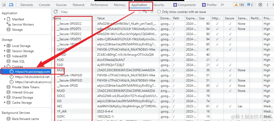Select Back/forward cache item
274x121 pixels.
click(26, 119)
